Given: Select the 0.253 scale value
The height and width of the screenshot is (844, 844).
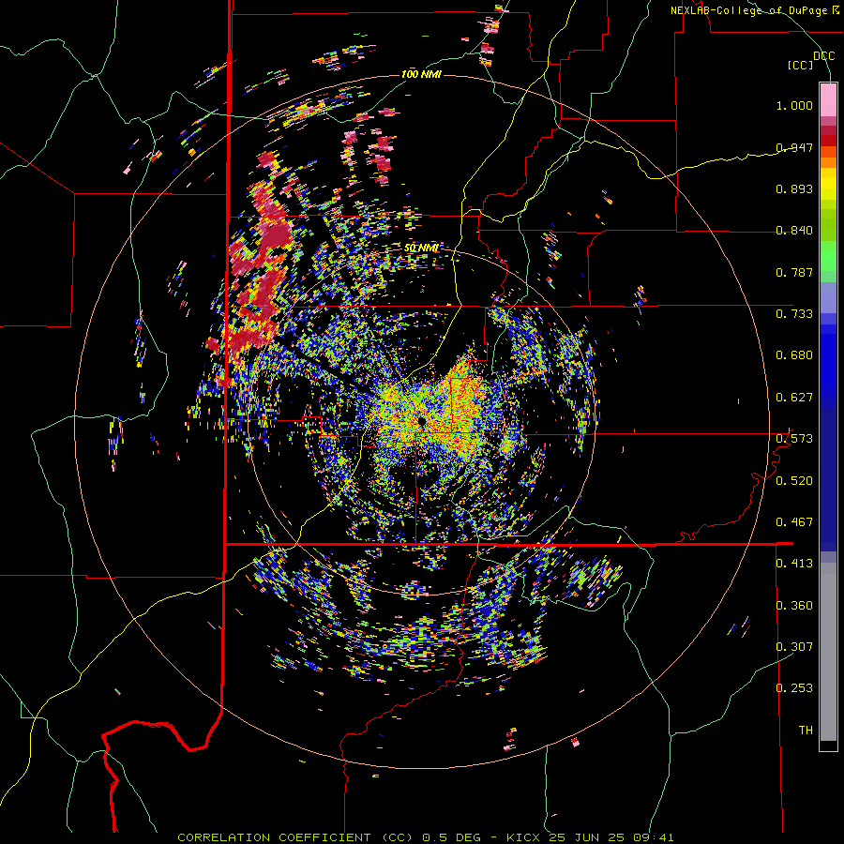Looking at the screenshot, I should click(x=794, y=688).
